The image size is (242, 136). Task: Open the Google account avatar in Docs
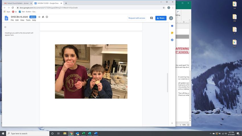[171, 18]
